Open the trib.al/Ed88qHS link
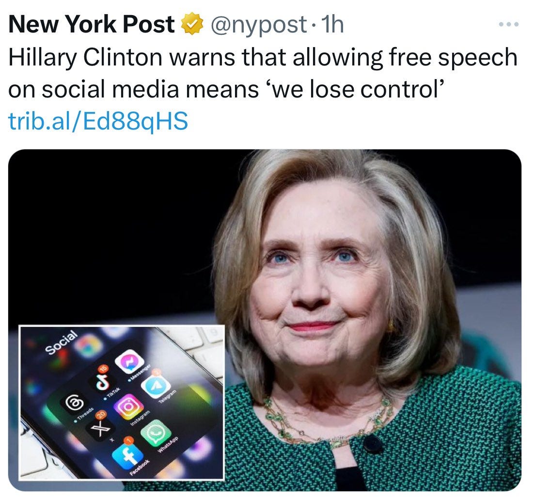 click(x=98, y=121)
